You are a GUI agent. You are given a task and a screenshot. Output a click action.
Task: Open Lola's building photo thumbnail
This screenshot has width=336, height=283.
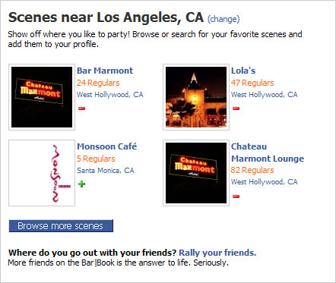[x=196, y=97]
